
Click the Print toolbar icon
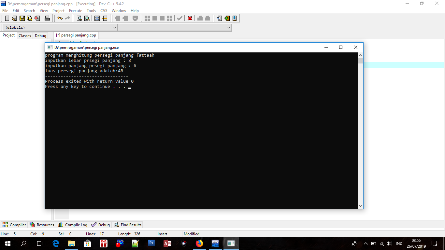(x=47, y=18)
